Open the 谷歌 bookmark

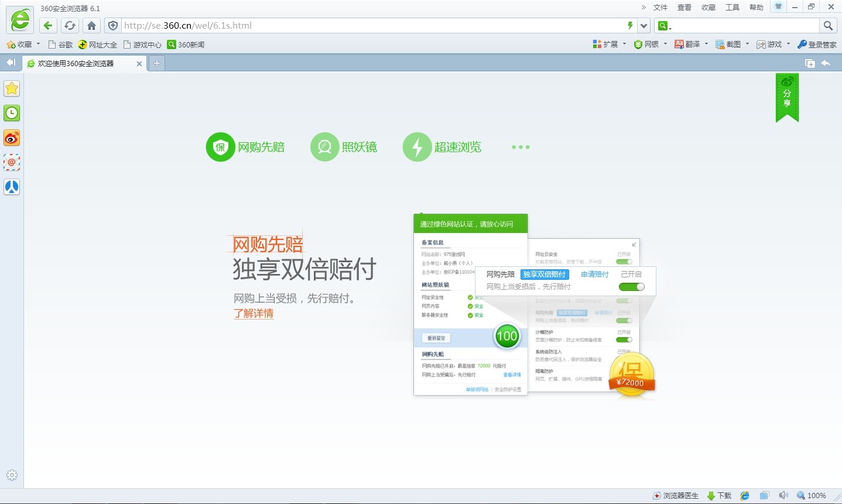pos(60,44)
